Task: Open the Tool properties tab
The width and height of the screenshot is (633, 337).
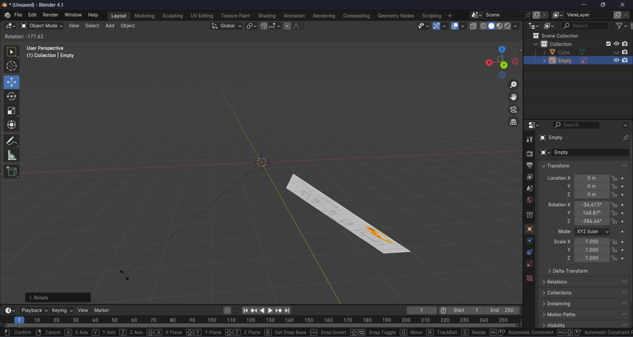Action: (x=530, y=140)
